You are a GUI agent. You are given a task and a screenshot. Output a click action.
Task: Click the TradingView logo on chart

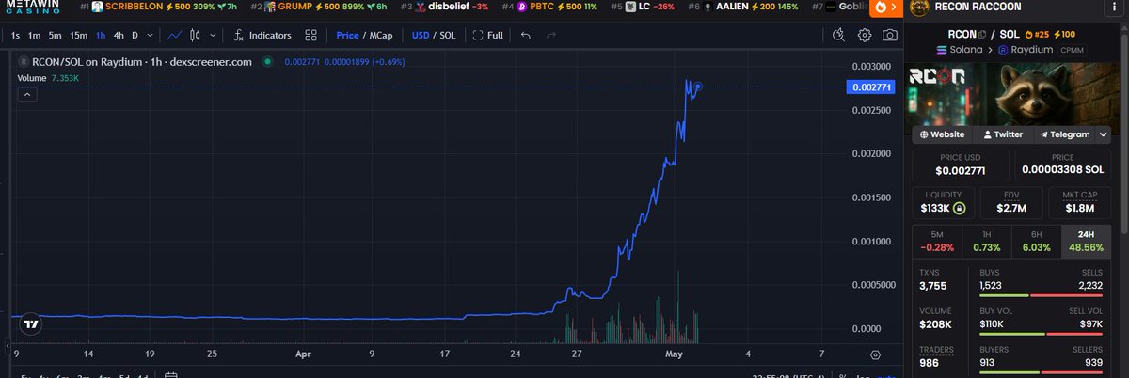[x=30, y=323]
